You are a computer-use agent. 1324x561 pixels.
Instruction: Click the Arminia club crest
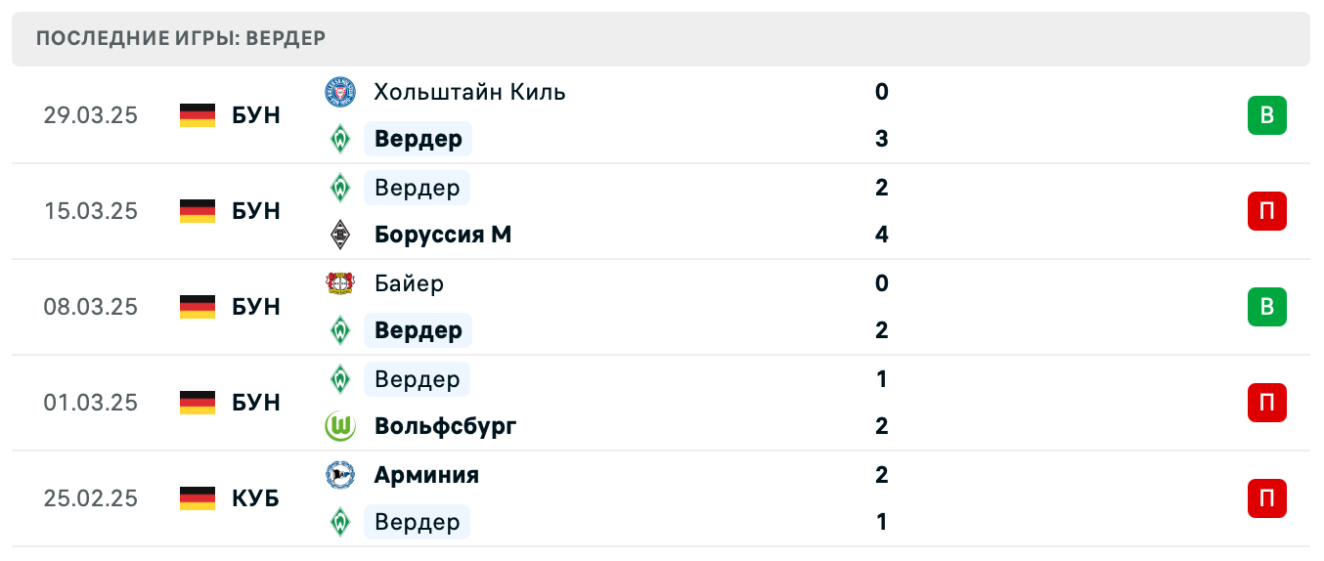(x=339, y=475)
